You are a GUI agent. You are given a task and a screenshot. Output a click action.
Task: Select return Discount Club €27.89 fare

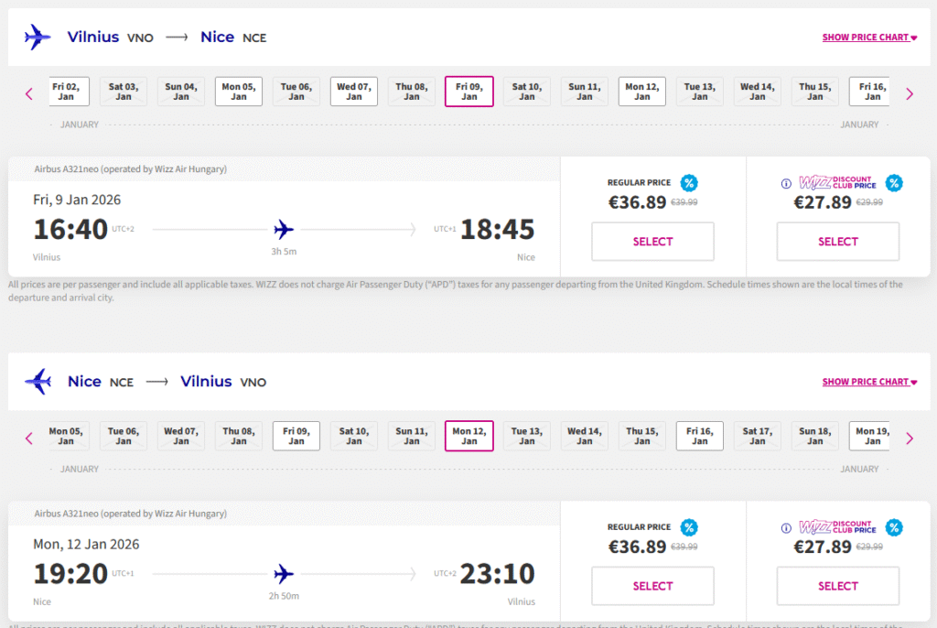837,586
